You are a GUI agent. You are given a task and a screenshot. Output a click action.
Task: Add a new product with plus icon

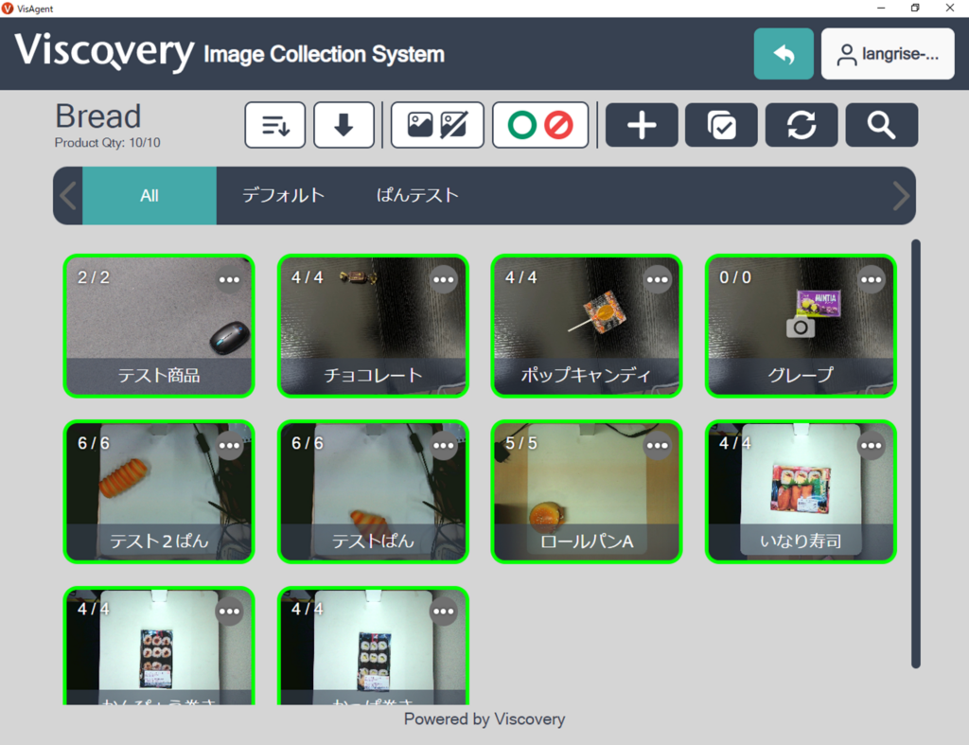[642, 125]
